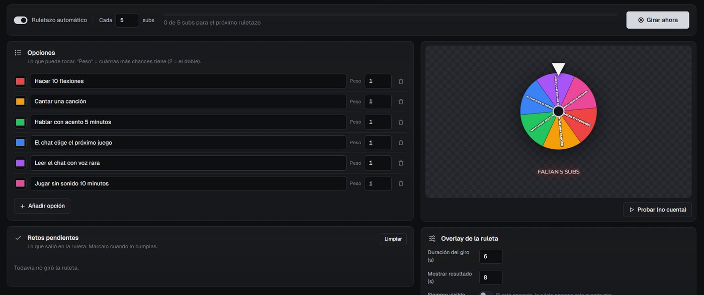Set the Peso value for El chat elige
The height and width of the screenshot is (295, 704).
tap(378, 143)
